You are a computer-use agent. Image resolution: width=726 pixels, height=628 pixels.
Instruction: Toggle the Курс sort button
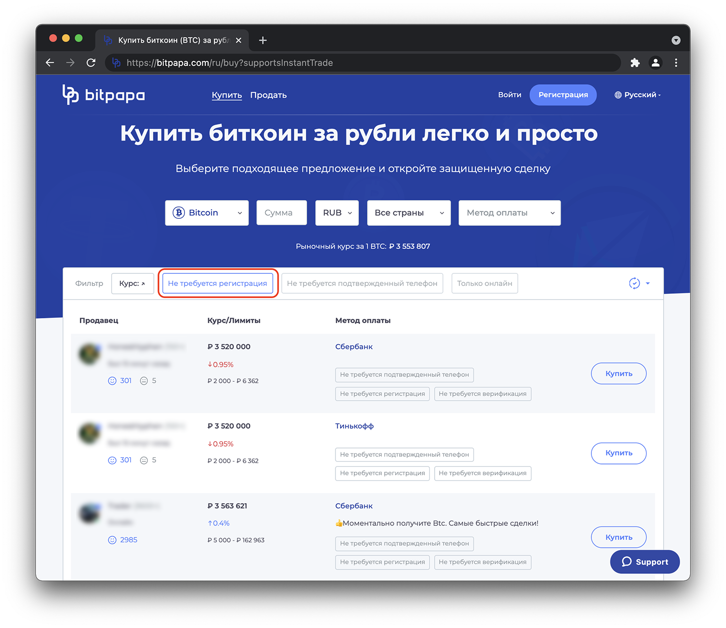pos(132,284)
